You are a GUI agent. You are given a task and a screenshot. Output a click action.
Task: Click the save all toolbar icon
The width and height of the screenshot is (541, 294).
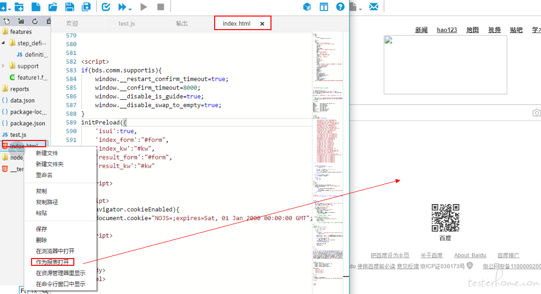click(x=86, y=6)
